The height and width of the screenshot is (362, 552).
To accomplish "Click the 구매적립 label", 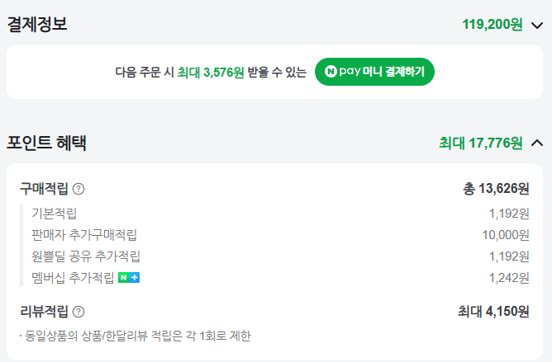I will [45, 189].
